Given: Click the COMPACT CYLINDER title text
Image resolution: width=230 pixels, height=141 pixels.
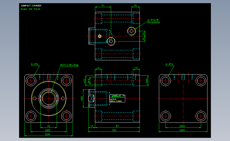Looking at the screenshot, I should click(31, 6).
